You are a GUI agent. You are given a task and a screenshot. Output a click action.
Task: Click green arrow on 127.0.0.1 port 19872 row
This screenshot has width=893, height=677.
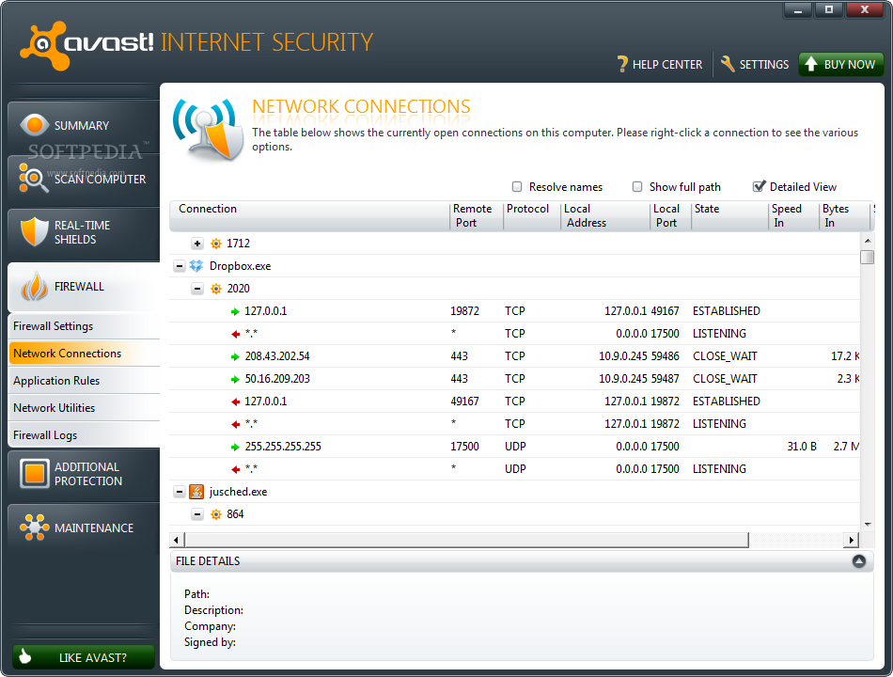235,312
